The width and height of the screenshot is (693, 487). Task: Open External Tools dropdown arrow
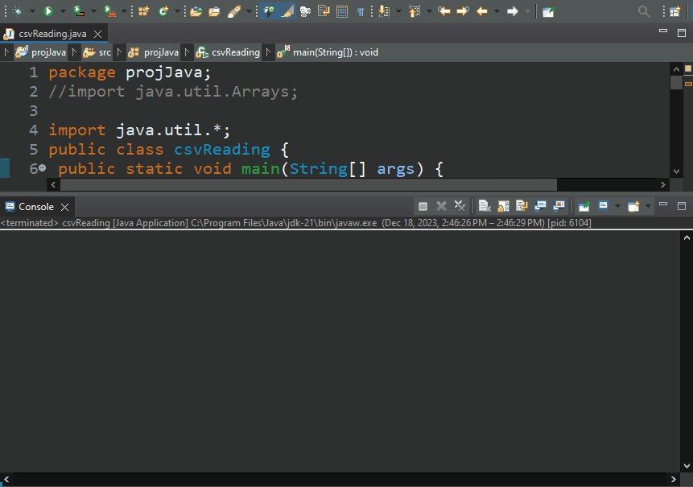point(124,11)
